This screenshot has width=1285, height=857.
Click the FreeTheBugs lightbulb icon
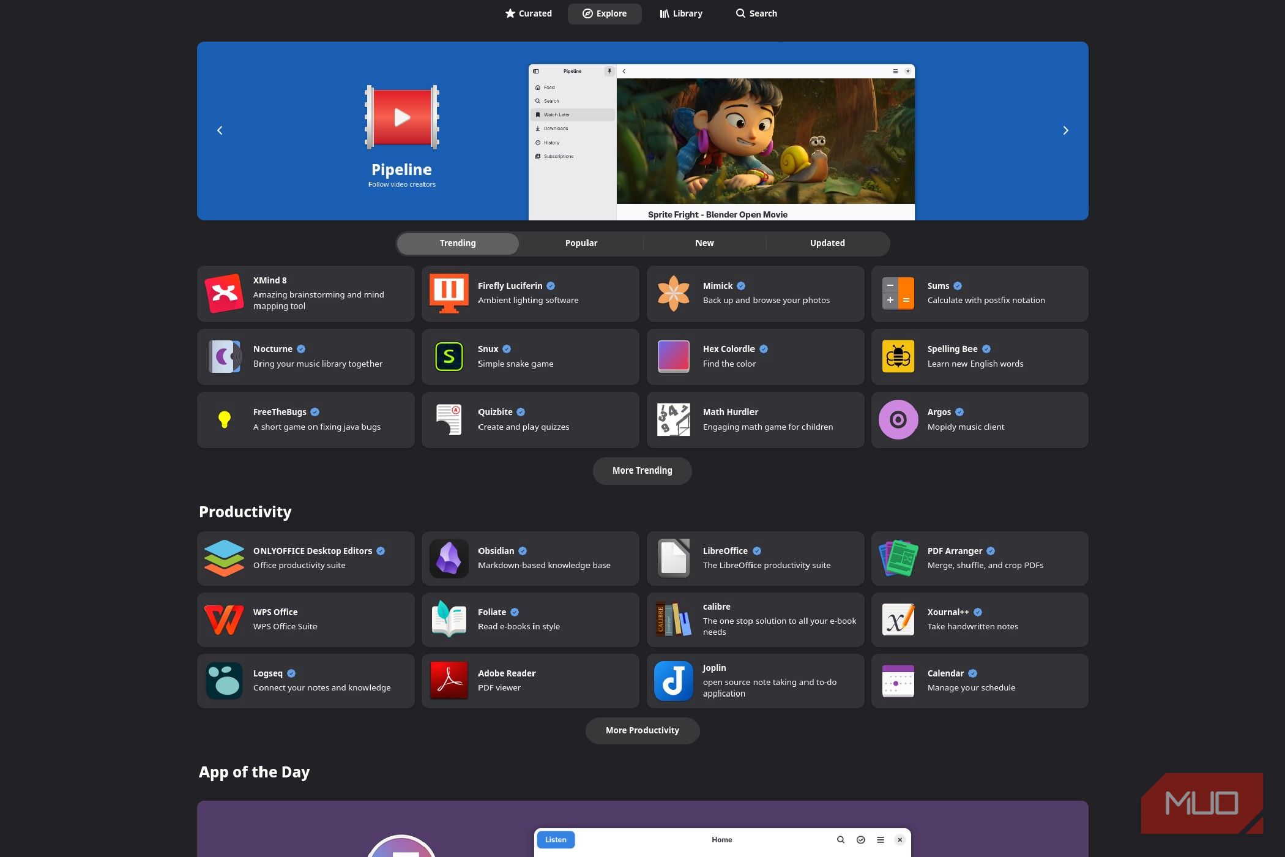coord(224,419)
